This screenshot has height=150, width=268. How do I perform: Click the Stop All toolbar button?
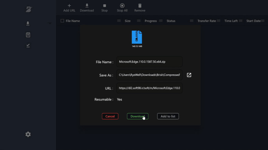tap(122, 8)
